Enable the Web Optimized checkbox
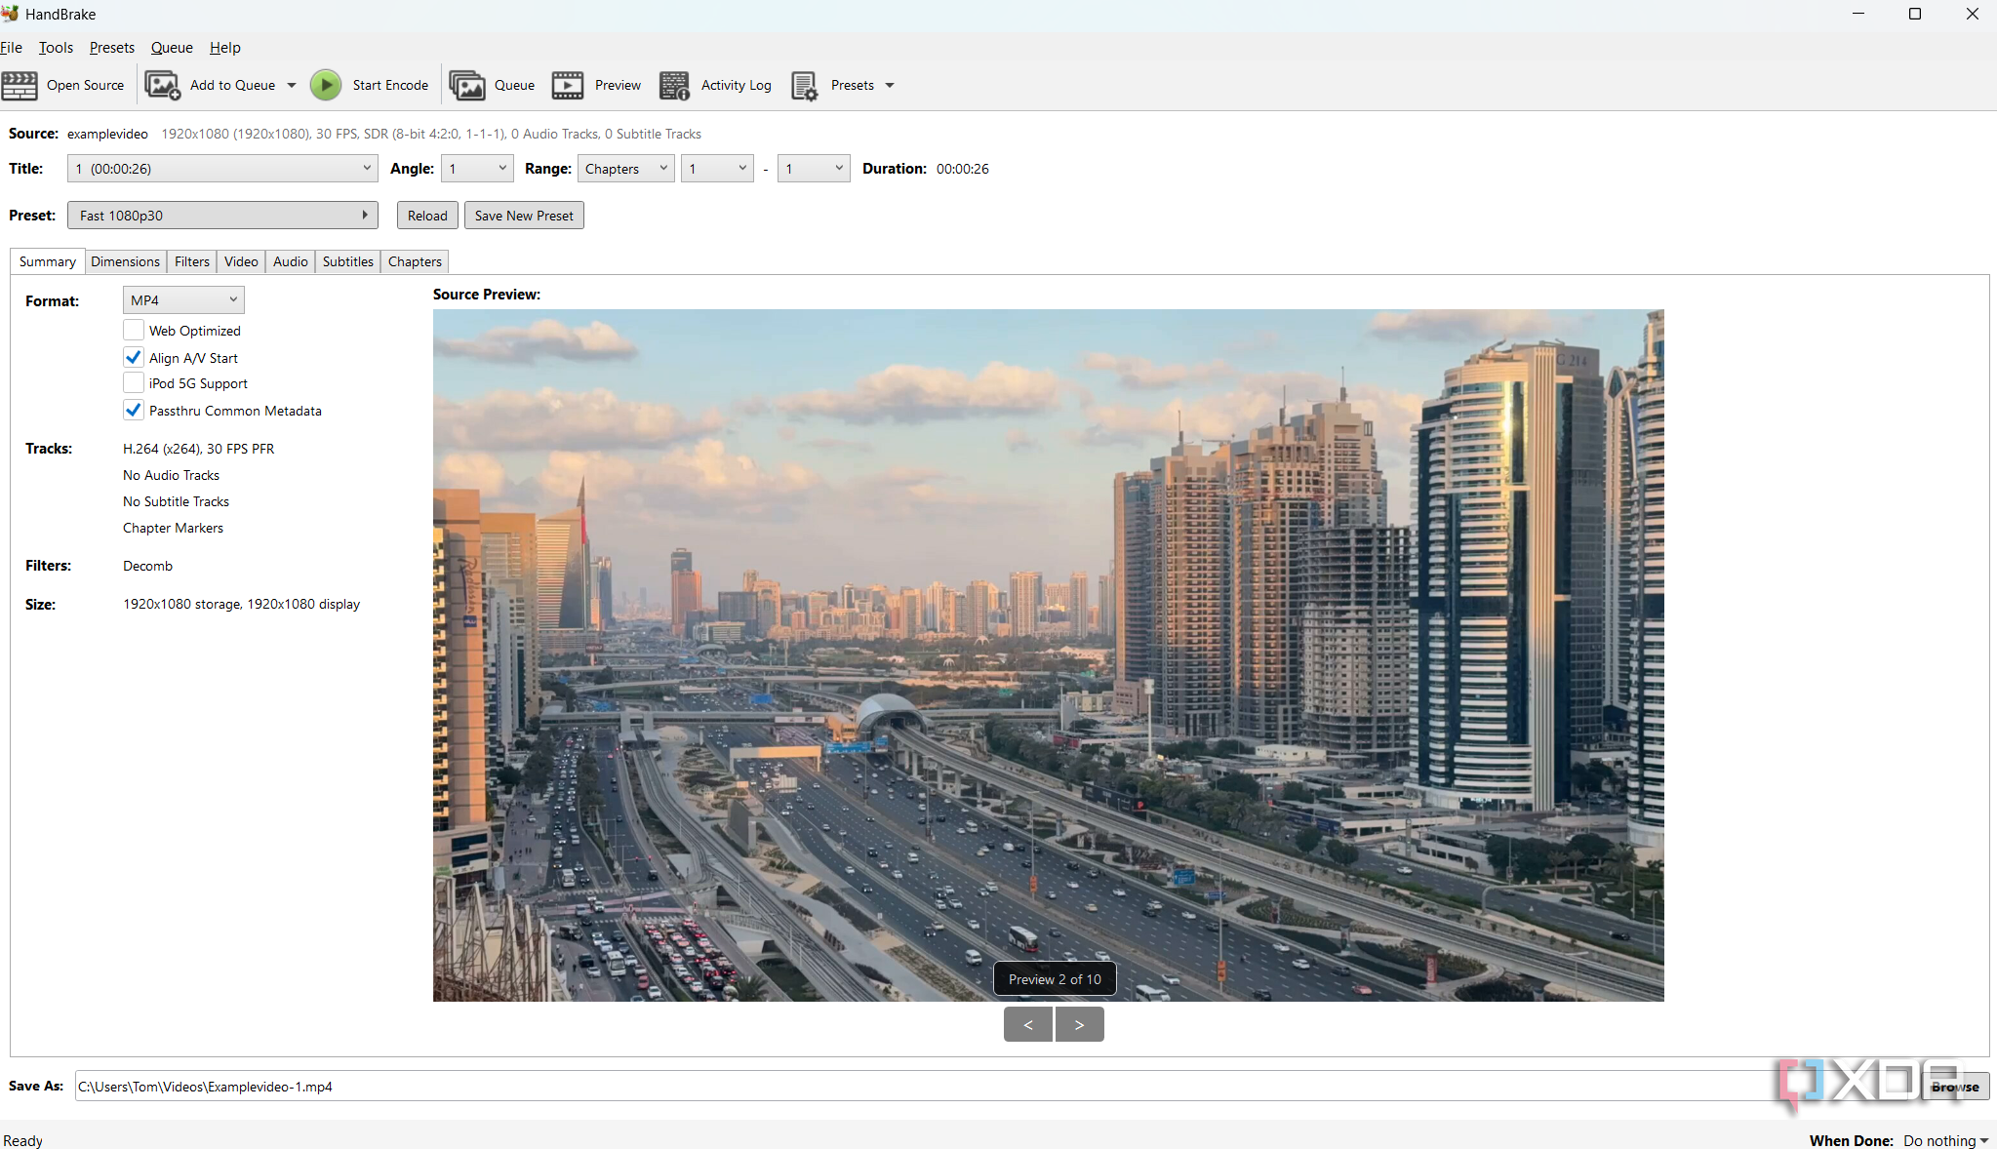1997x1149 pixels. (134, 331)
